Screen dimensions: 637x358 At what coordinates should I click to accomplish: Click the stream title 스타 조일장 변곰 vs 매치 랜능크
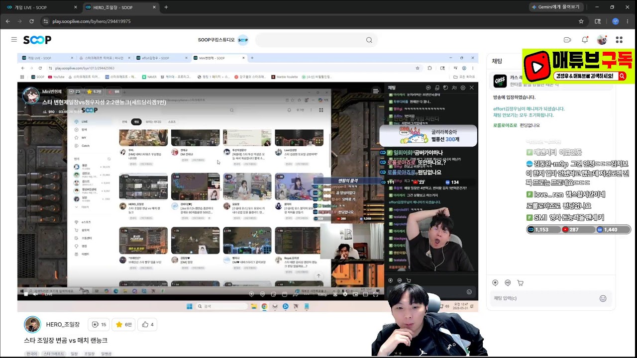(x=66, y=341)
